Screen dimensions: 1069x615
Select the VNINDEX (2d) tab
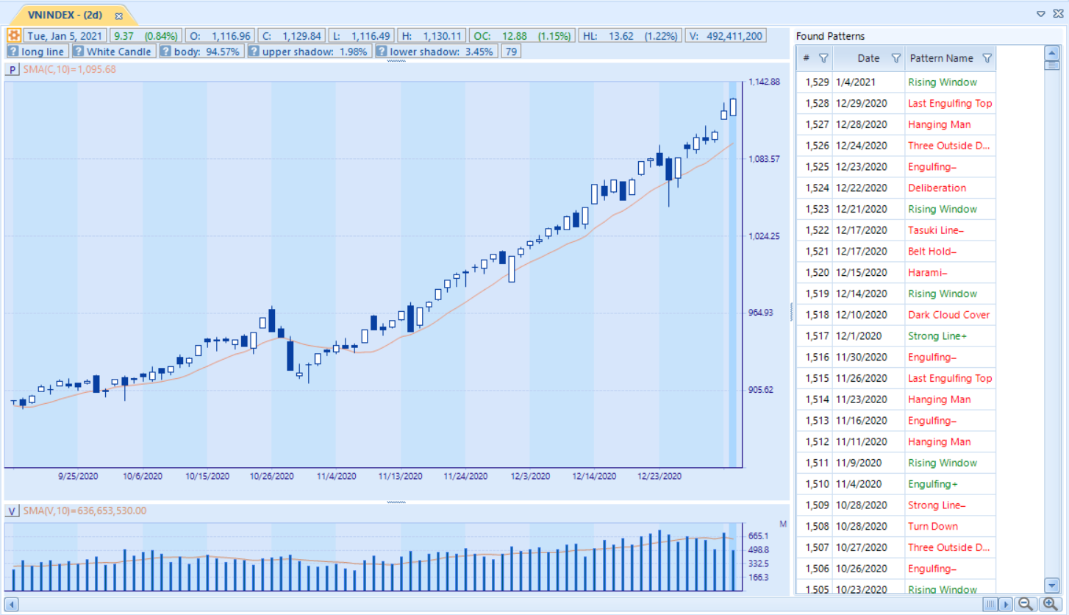coord(65,15)
